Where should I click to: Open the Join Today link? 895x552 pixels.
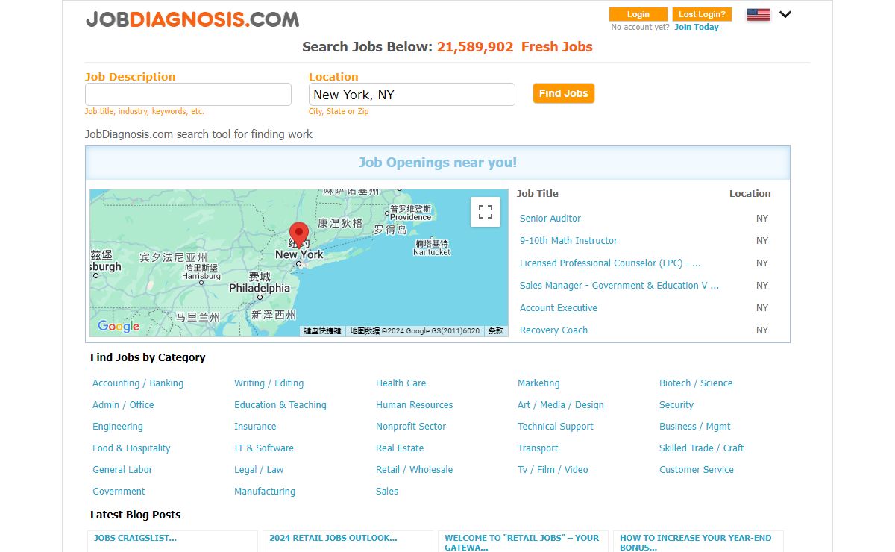pyautogui.click(x=697, y=27)
